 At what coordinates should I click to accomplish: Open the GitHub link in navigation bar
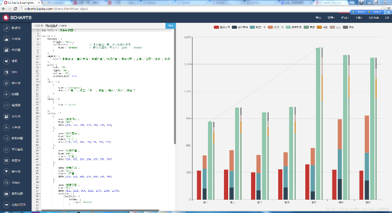click(x=373, y=18)
